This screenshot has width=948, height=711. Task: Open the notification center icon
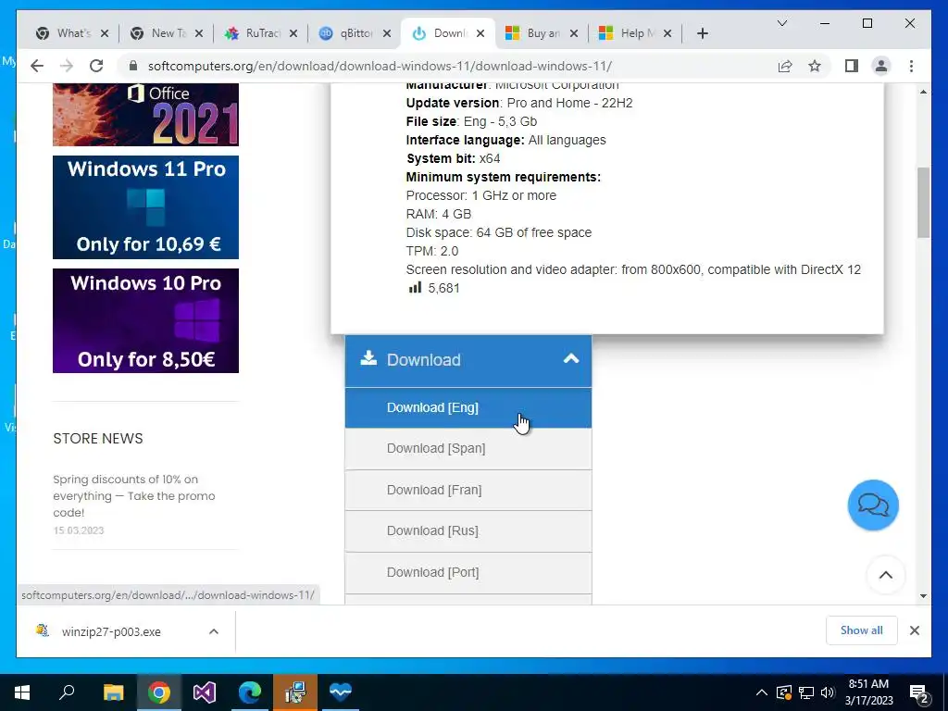[919, 692]
